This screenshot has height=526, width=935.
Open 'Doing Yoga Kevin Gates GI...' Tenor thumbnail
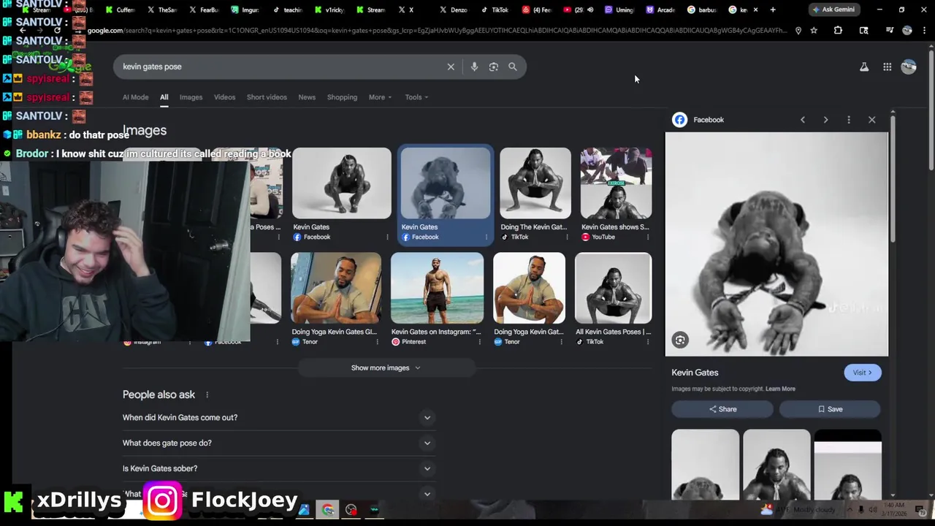point(336,288)
